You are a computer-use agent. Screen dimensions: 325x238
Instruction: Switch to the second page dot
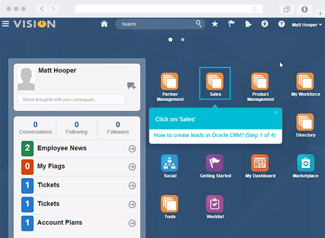[183, 40]
